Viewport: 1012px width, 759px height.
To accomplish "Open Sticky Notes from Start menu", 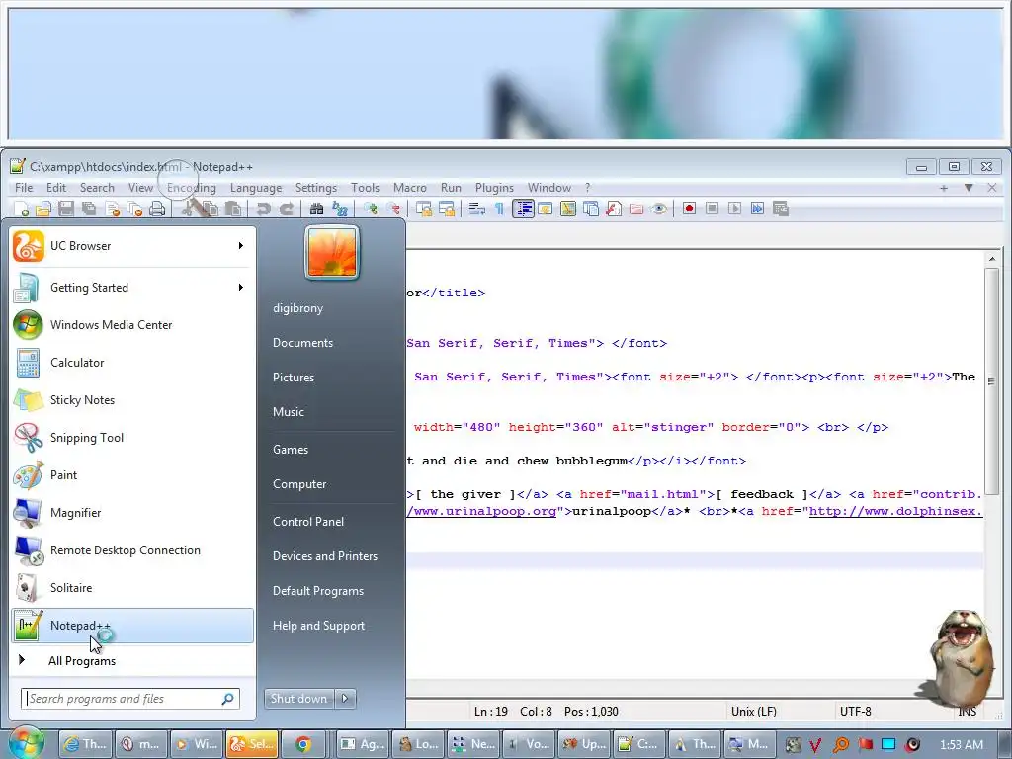I will [132, 400].
